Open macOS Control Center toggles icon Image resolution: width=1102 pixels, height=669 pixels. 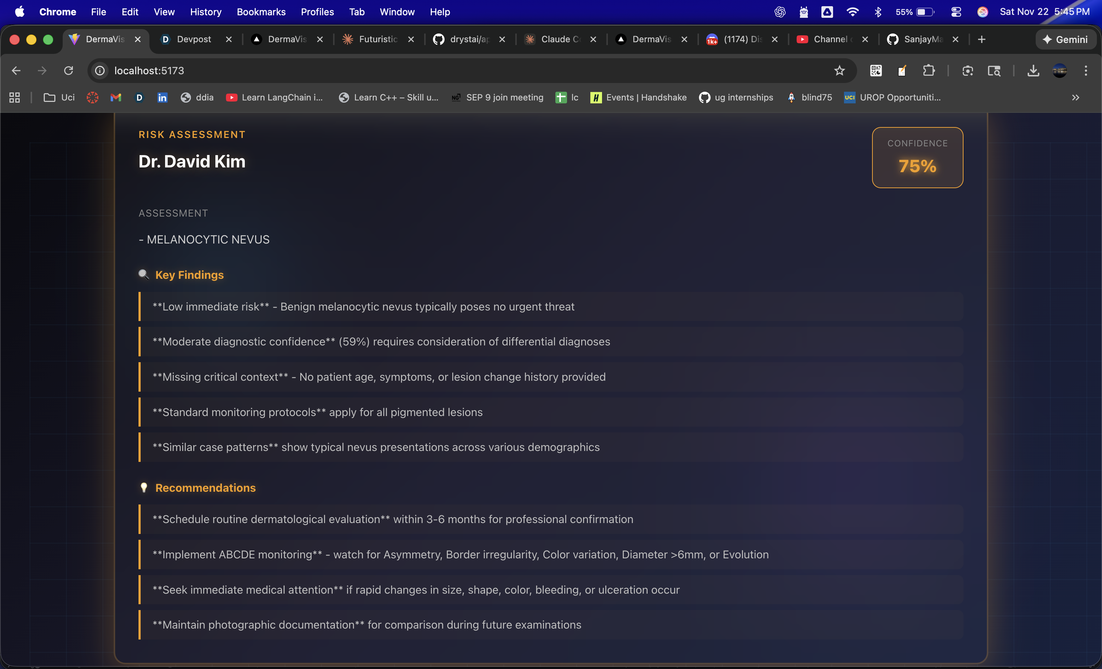pyautogui.click(x=956, y=12)
